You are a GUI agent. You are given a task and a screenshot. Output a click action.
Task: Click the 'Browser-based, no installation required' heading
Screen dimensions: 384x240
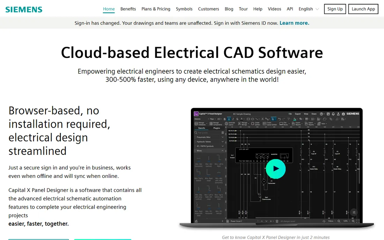pos(59,131)
